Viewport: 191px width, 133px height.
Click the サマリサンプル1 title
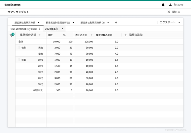tap(18, 12)
